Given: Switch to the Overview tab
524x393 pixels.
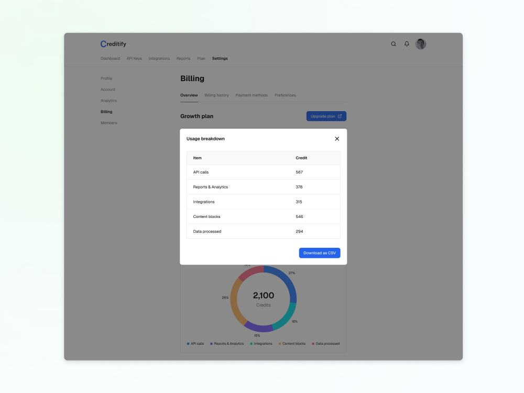Looking at the screenshot, I should point(189,95).
